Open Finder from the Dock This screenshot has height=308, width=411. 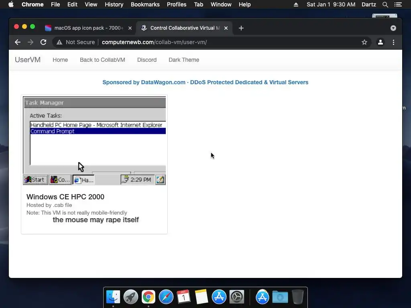pyautogui.click(x=113, y=297)
